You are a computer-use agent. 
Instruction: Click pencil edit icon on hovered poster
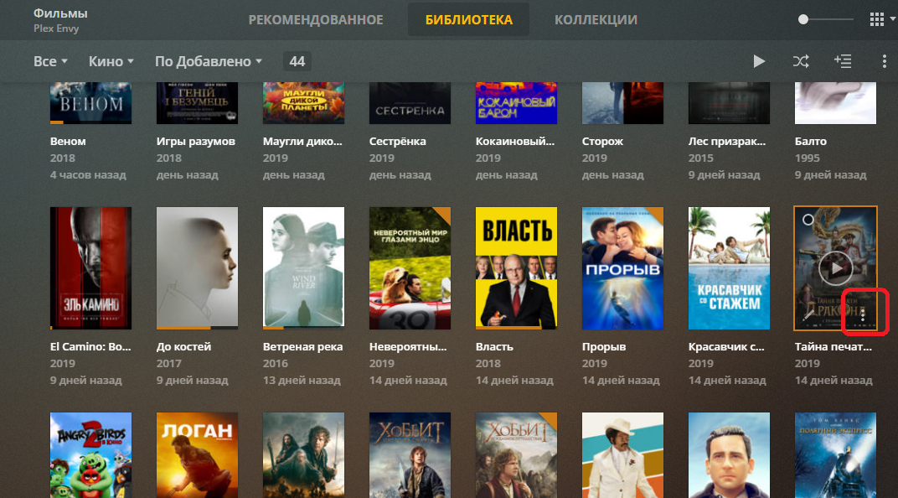click(808, 316)
